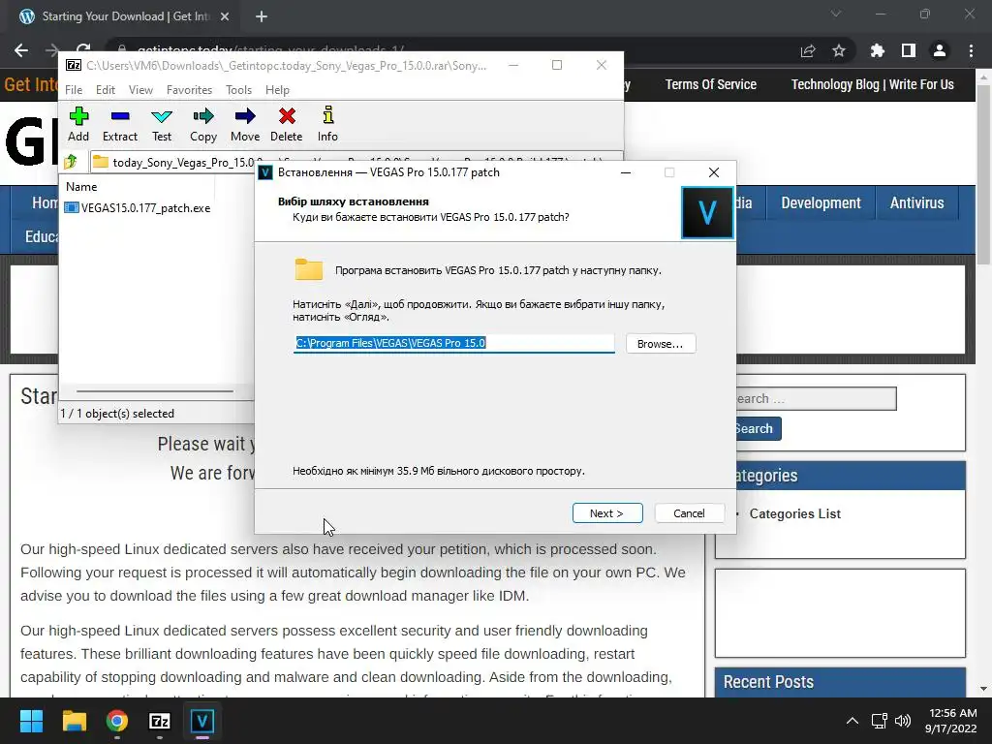Open the Categories List link
Screen dimensions: 992x744
tap(794, 513)
